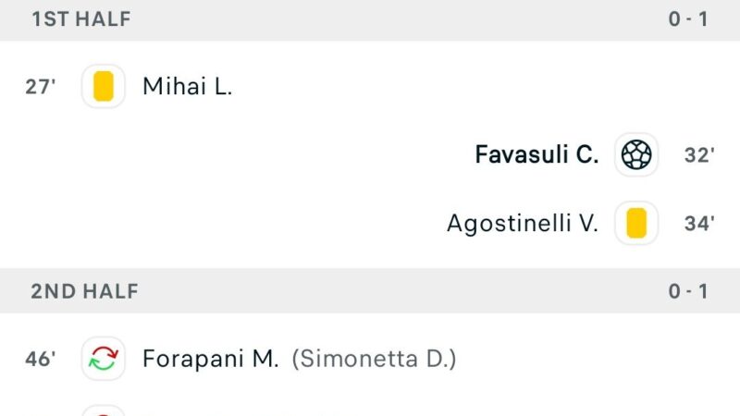Open player Mihai L.
The height and width of the screenshot is (416, 740).
point(188,87)
